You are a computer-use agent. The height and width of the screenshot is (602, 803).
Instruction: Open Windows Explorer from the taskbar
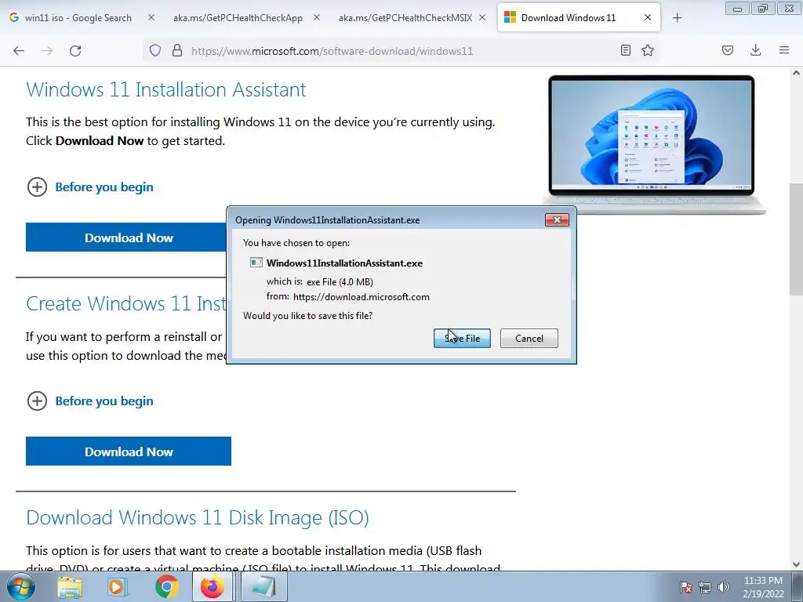pos(70,586)
